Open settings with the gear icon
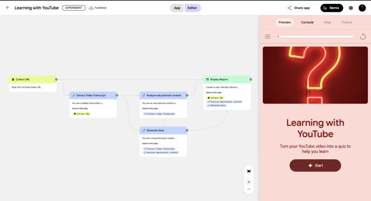 [351, 8]
